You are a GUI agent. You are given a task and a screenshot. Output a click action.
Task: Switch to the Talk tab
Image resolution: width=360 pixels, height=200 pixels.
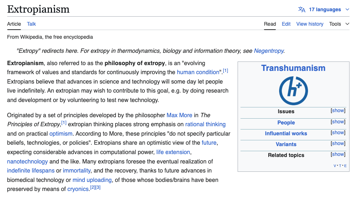click(31, 24)
